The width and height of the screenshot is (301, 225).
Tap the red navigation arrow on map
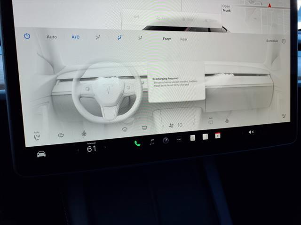269,6
